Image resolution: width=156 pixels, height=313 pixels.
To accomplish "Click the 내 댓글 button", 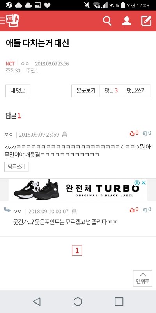I will 18,91.
